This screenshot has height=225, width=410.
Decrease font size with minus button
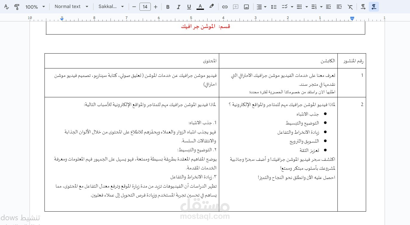coord(134,7)
